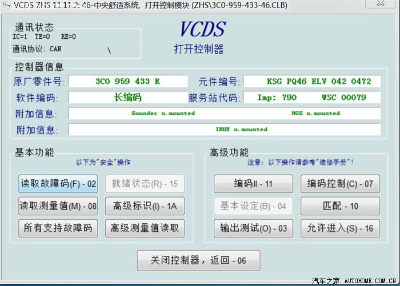400x286 pixels.
Task: Click 编码控制(C) - 07 button
Action: [x=340, y=184]
